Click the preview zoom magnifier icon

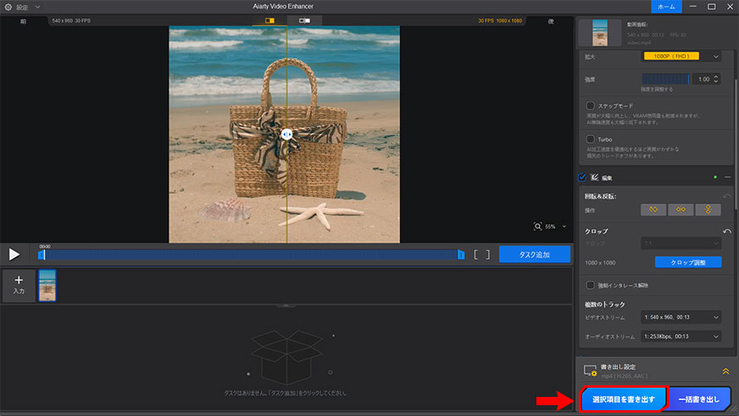(537, 227)
